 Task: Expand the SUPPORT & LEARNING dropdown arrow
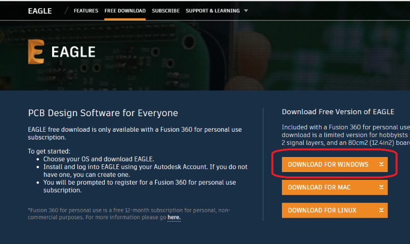[246, 11]
